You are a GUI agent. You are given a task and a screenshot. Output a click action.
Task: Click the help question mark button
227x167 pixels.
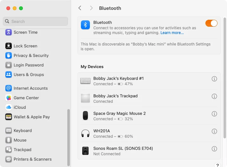[217, 165]
